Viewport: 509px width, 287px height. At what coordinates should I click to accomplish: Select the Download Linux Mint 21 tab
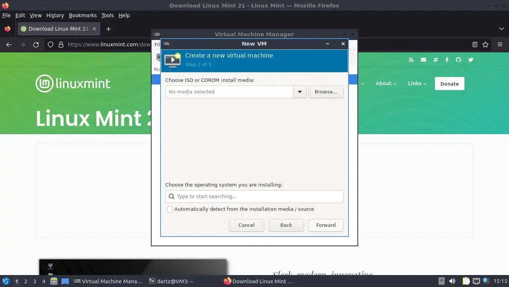pyautogui.click(x=59, y=29)
